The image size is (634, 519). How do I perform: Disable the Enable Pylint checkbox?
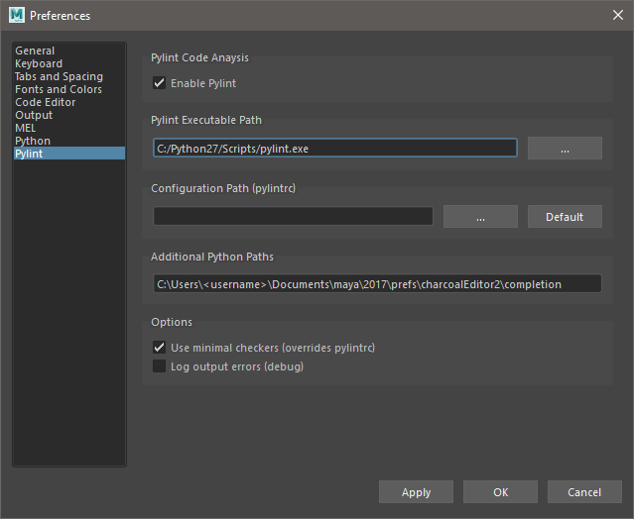(159, 83)
